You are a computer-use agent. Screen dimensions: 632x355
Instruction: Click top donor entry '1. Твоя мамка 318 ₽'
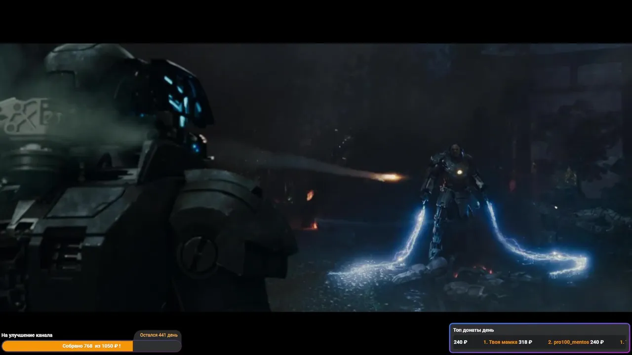[x=509, y=342]
